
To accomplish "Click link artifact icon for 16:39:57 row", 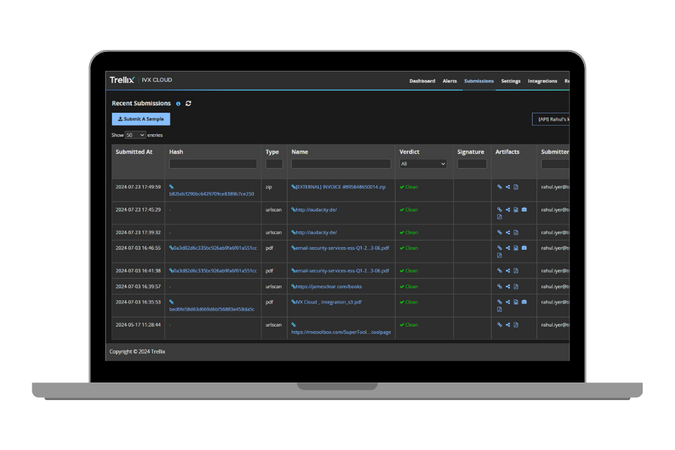I will click(500, 287).
